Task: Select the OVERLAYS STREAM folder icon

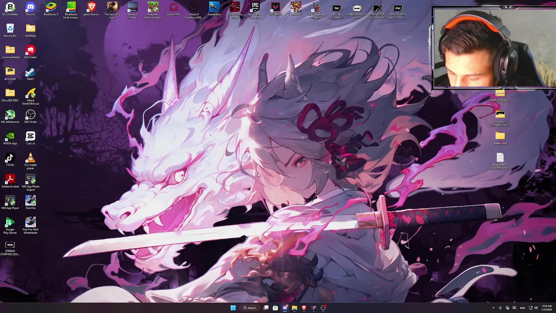Action: tap(500, 118)
